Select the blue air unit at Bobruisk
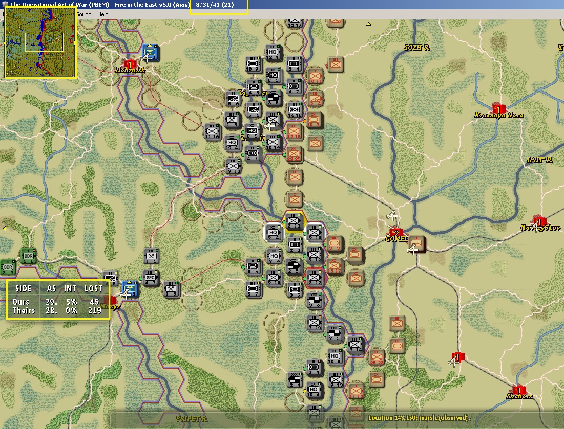 pos(151,53)
